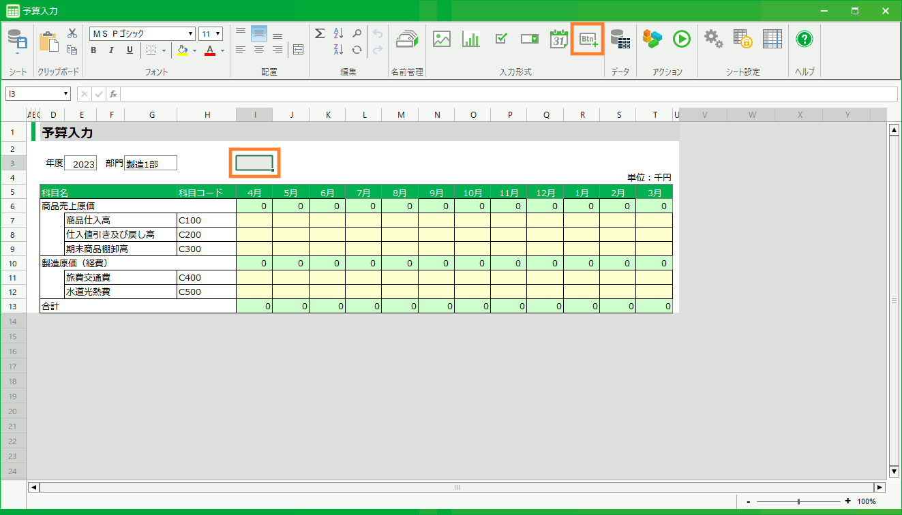Click the add button (Btn+) icon
Image resolution: width=902 pixels, height=515 pixels.
pyautogui.click(x=587, y=40)
